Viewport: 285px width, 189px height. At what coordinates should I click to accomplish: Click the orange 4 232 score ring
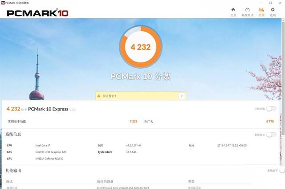point(141,47)
